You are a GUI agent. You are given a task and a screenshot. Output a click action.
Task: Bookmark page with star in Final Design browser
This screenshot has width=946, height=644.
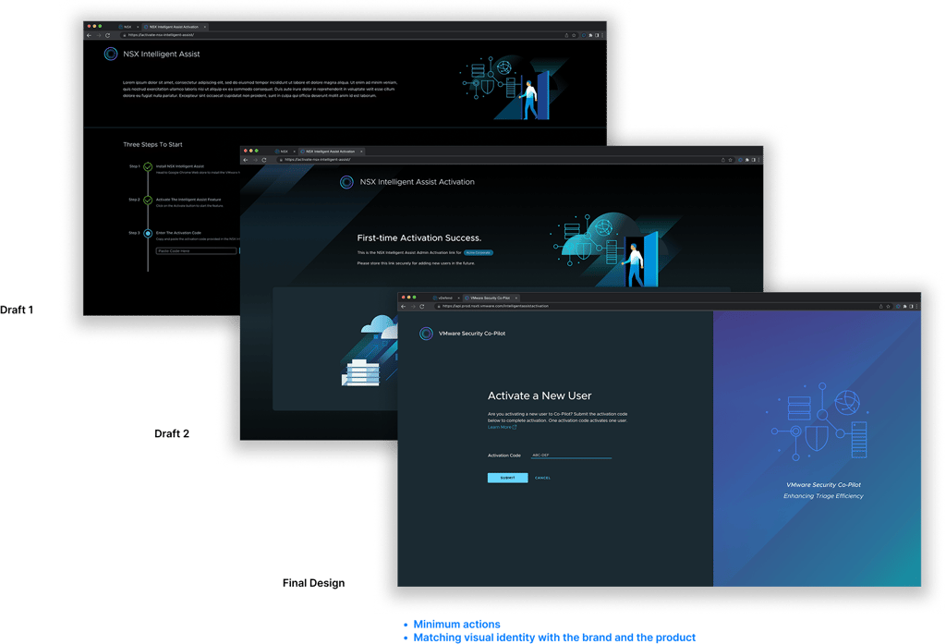coord(888,306)
